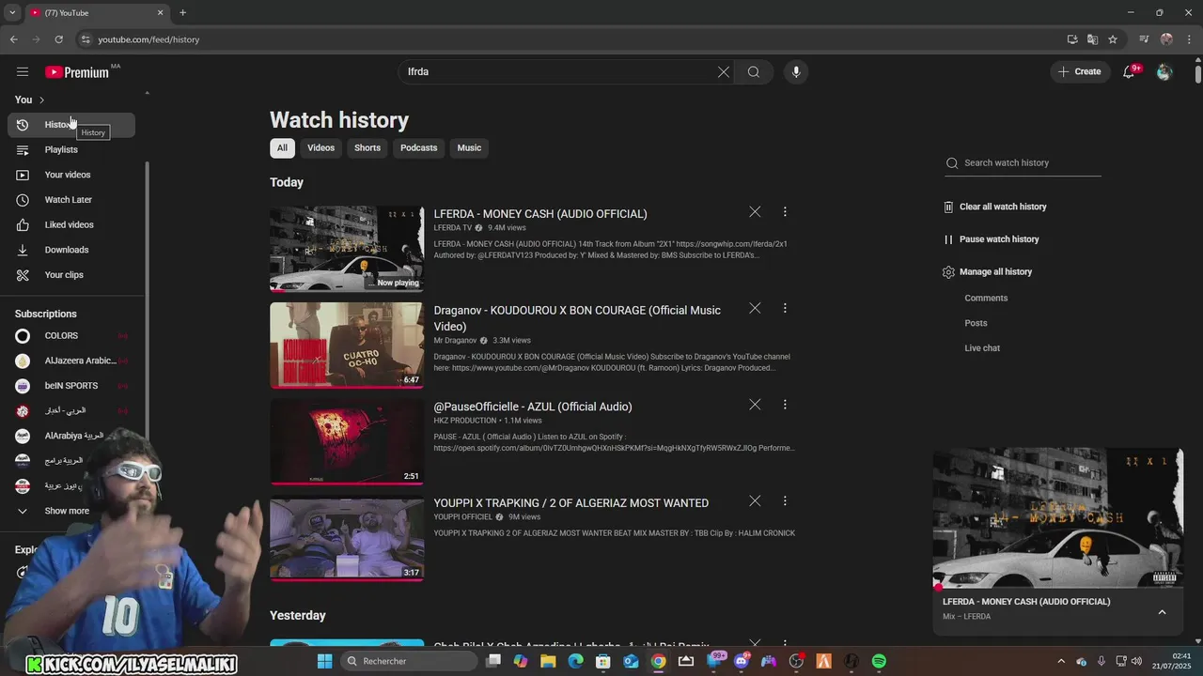Screen dimensions: 1203x676
Task: Open the LFERDA MONEY CASH thumbnail
Action: coord(347,249)
